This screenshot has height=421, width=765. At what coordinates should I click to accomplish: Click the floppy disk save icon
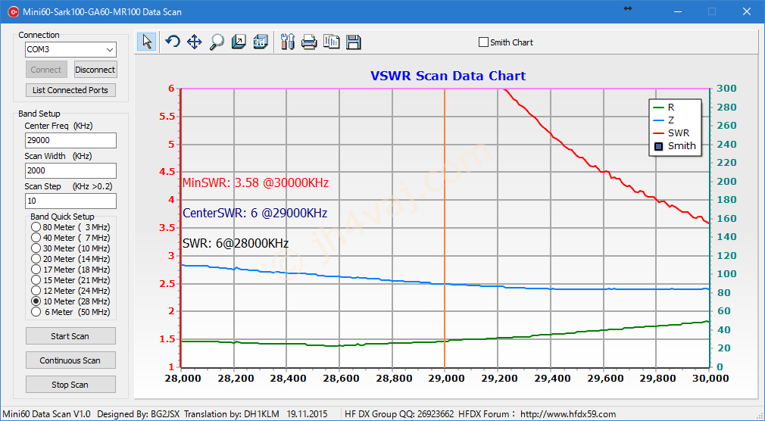click(354, 42)
